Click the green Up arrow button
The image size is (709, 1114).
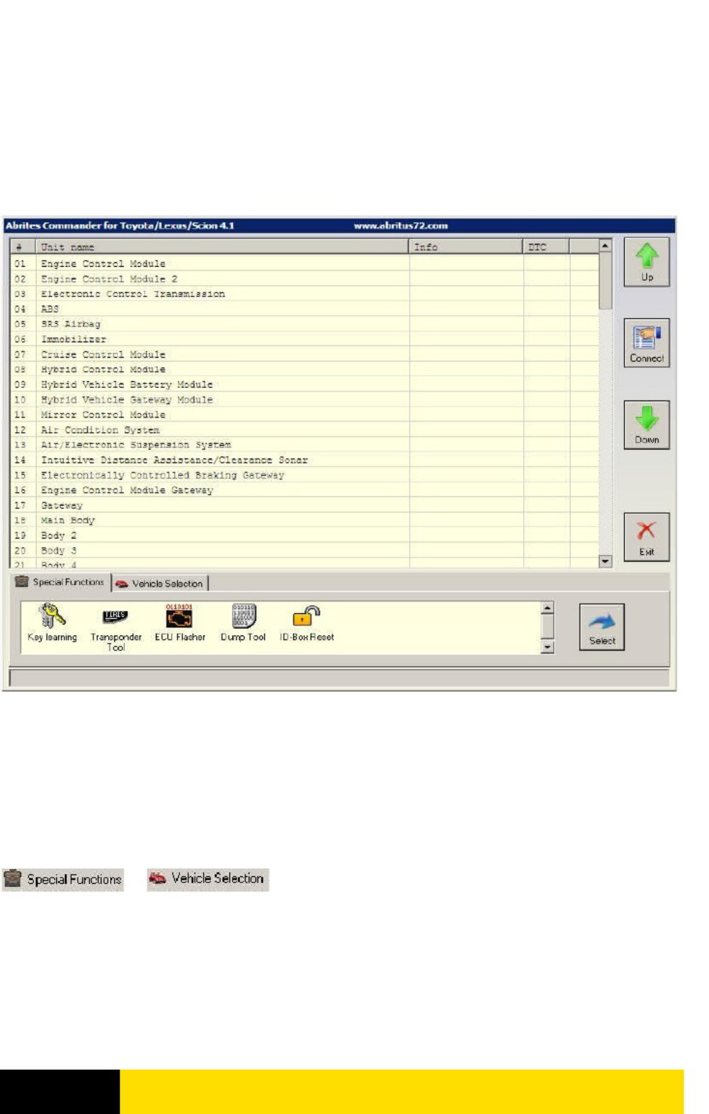(647, 262)
